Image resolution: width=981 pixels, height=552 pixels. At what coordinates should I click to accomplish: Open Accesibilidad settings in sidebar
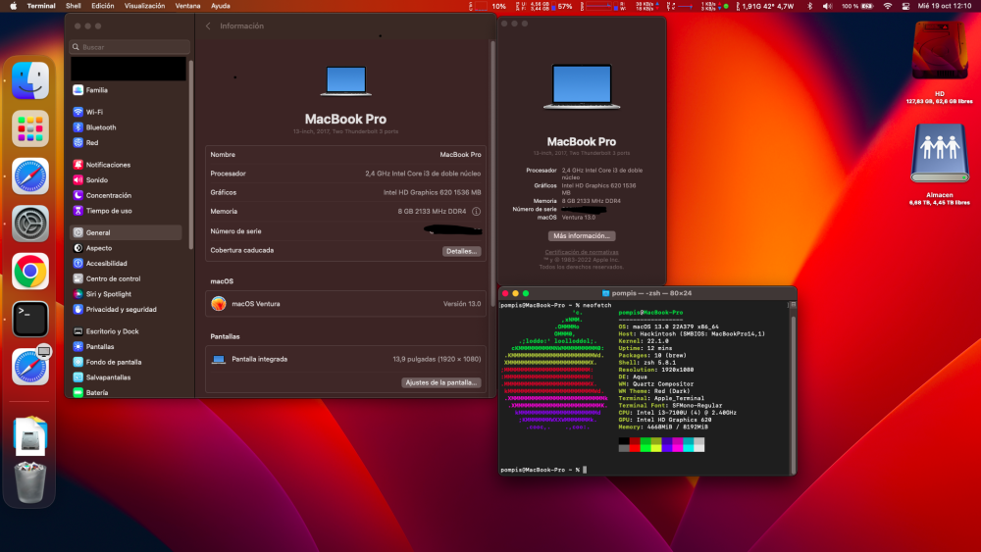pos(126,263)
